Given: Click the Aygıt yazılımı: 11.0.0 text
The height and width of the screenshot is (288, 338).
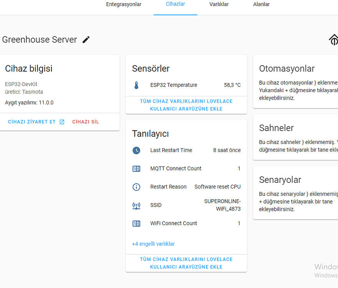Looking at the screenshot, I should pyautogui.click(x=29, y=103).
